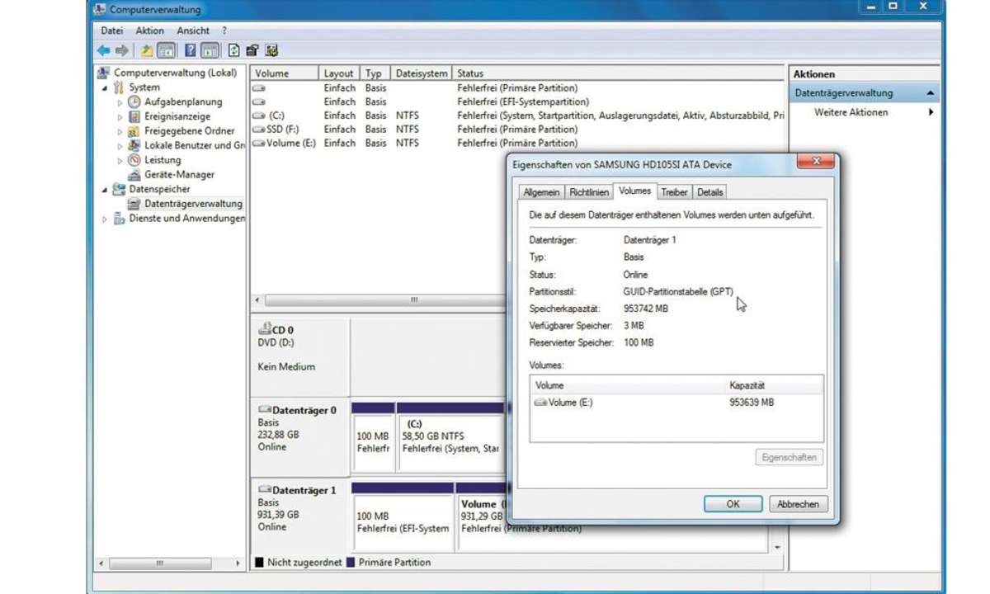The image size is (990, 594).
Task: Click the Dienste und Anwendungen icon
Action: 119,219
